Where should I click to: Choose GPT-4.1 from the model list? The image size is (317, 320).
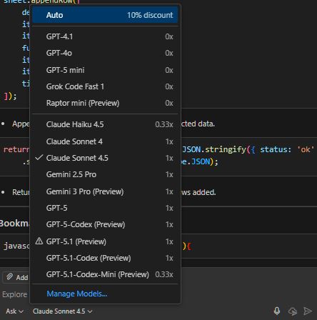point(105,36)
